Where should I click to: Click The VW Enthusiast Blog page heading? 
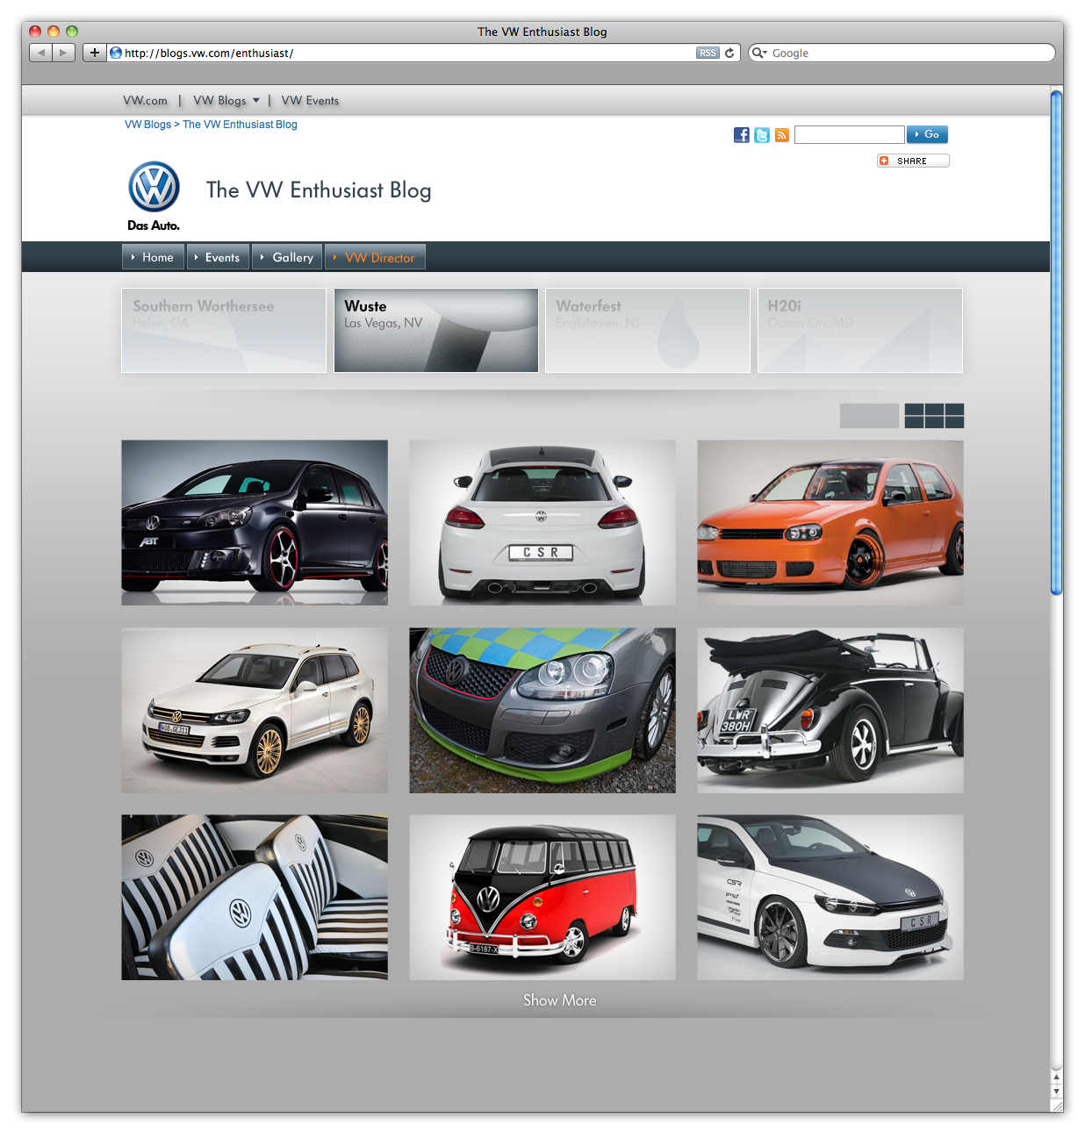(319, 190)
